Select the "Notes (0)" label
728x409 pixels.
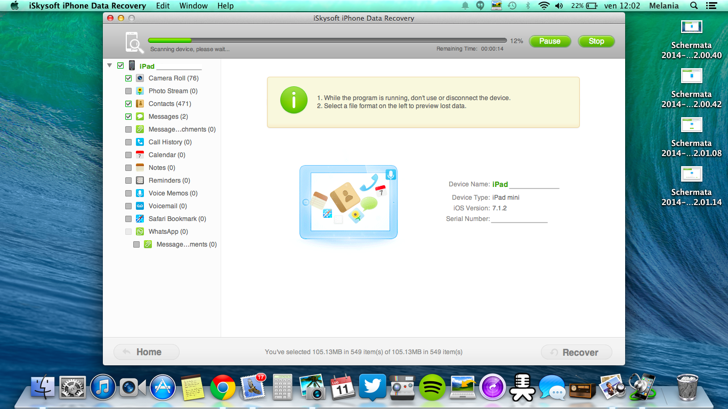(162, 168)
